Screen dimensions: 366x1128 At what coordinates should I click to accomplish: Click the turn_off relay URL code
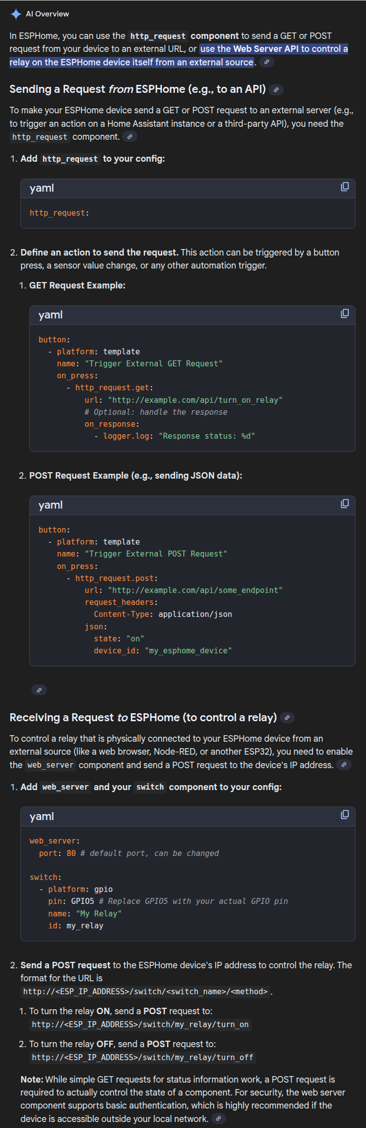point(142,1058)
